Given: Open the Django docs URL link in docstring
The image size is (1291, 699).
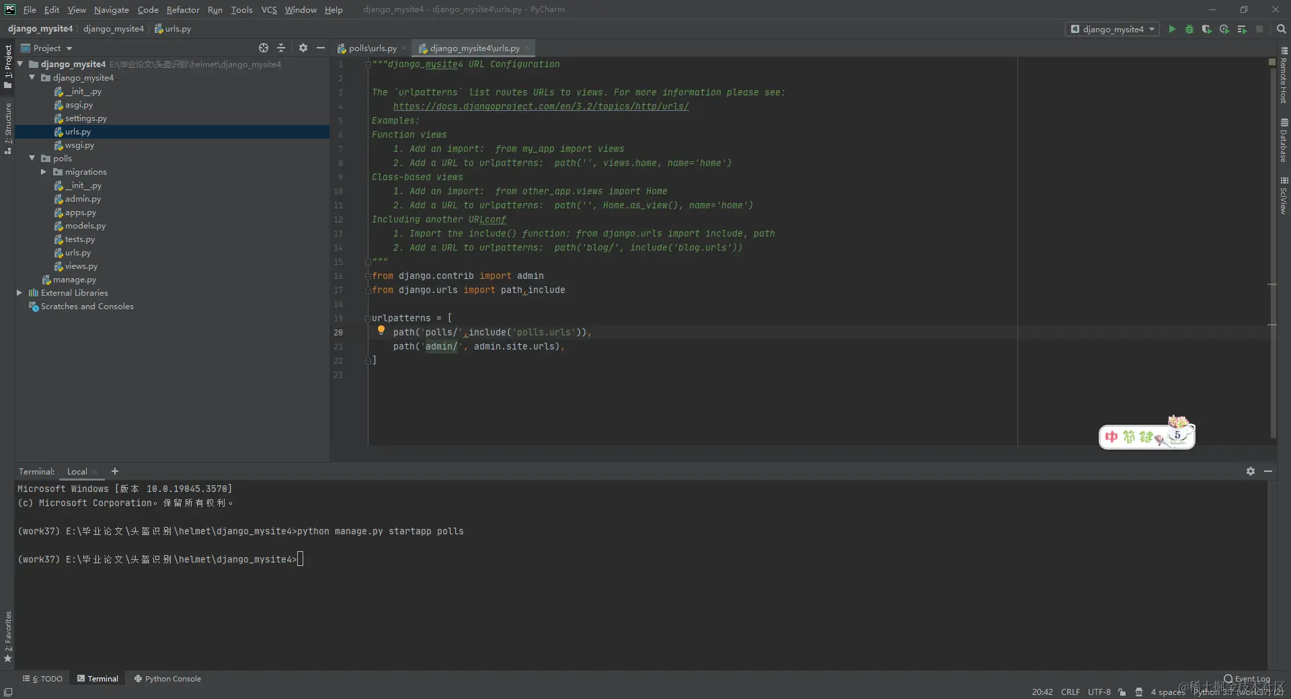Looking at the screenshot, I should [x=541, y=106].
